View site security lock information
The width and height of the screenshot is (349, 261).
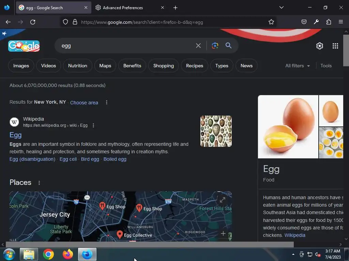coord(75,22)
